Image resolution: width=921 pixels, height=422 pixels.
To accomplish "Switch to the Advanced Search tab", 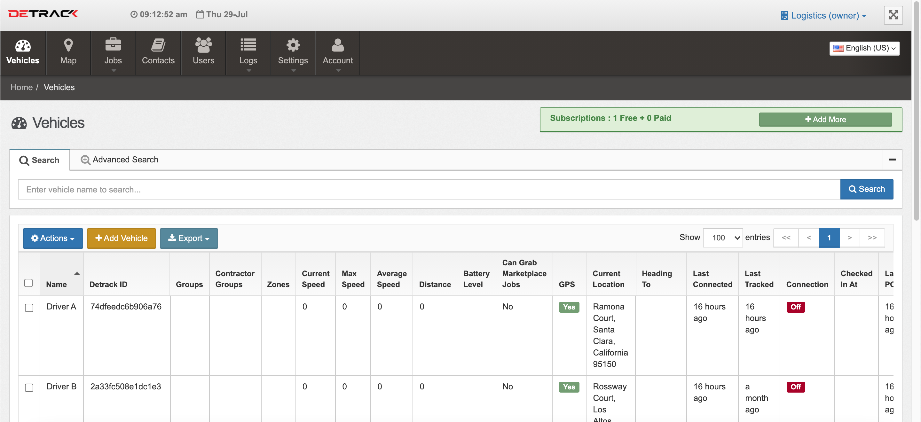I will (119, 160).
